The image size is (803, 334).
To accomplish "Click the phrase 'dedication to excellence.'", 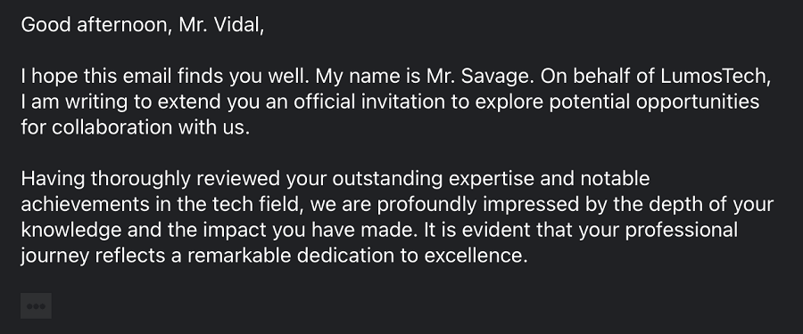I will (412, 256).
